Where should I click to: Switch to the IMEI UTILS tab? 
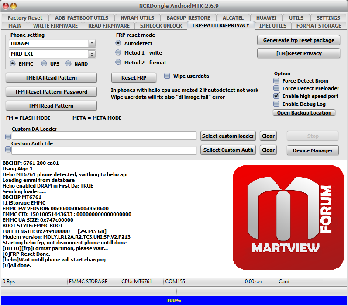pyautogui.click(x=272, y=26)
